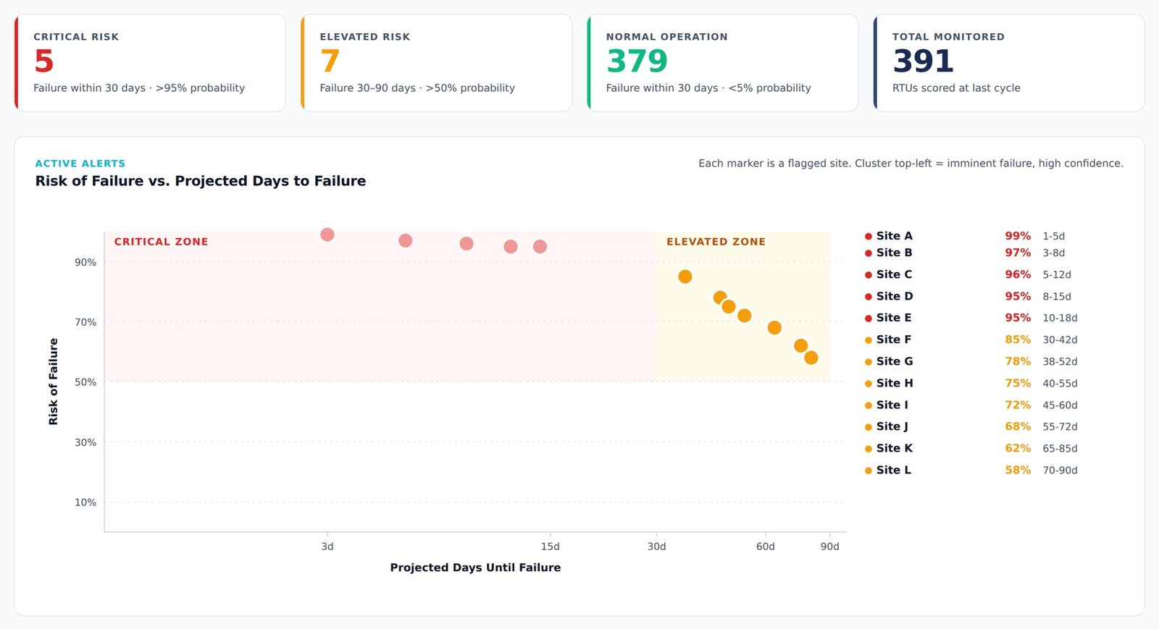Pick Site G row in the legend list
This screenshot has width=1159, height=629.
(x=971, y=361)
